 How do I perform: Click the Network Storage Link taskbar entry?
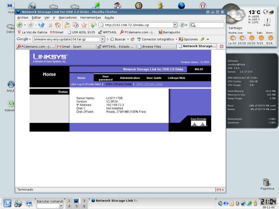pos(115,201)
